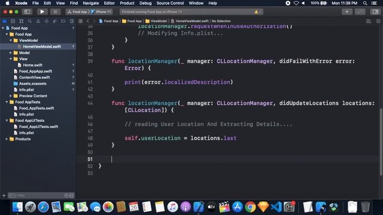Open Food_AppUITests.swift file
This screenshot has height=215, width=383.
(x=38, y=127)
